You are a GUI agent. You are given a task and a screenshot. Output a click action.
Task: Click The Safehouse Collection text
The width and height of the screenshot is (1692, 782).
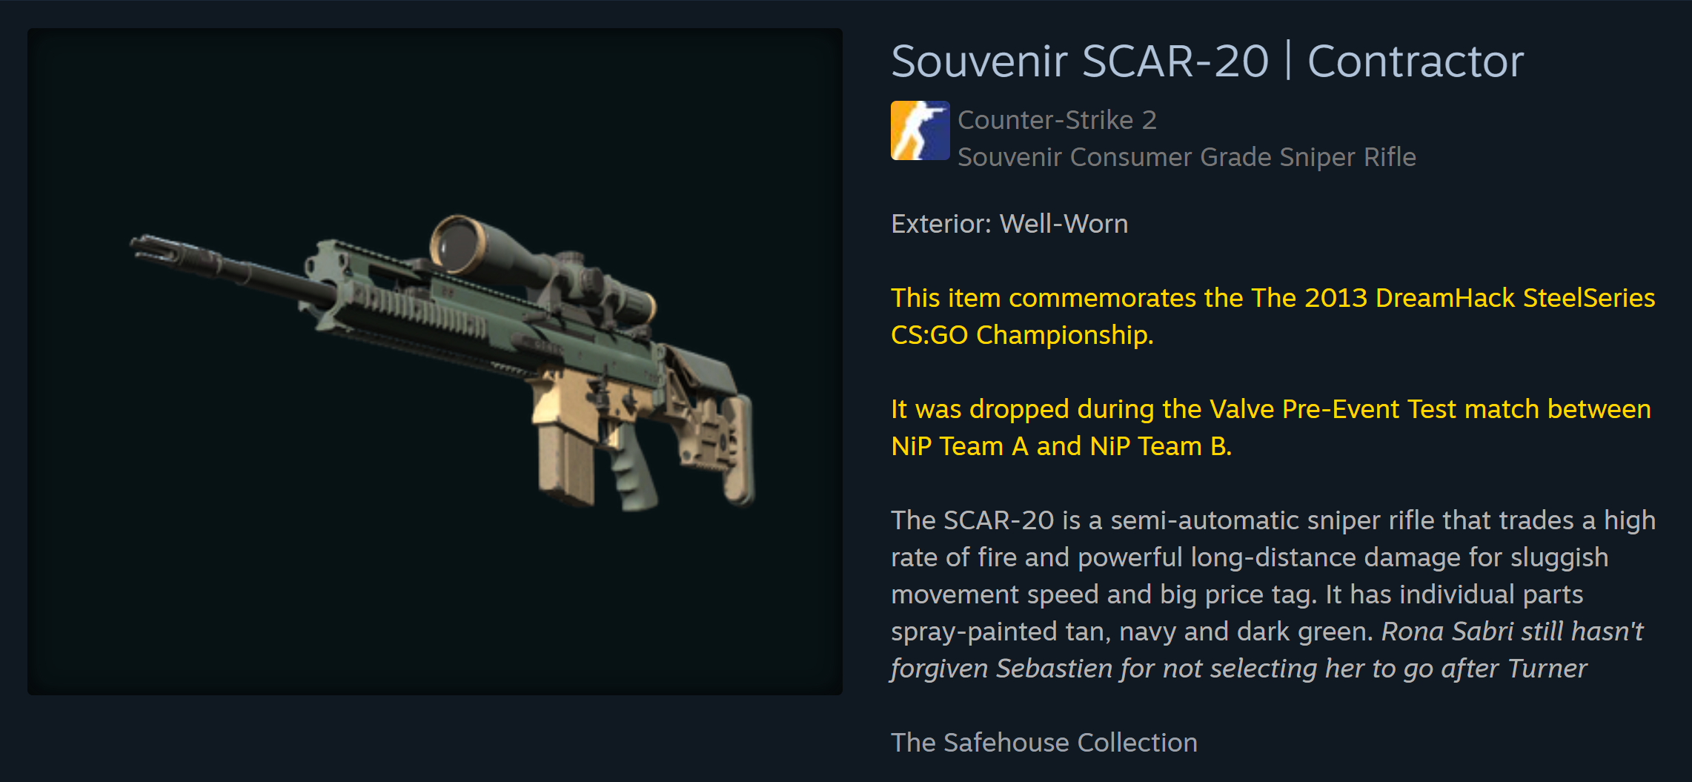point(1044,743)
